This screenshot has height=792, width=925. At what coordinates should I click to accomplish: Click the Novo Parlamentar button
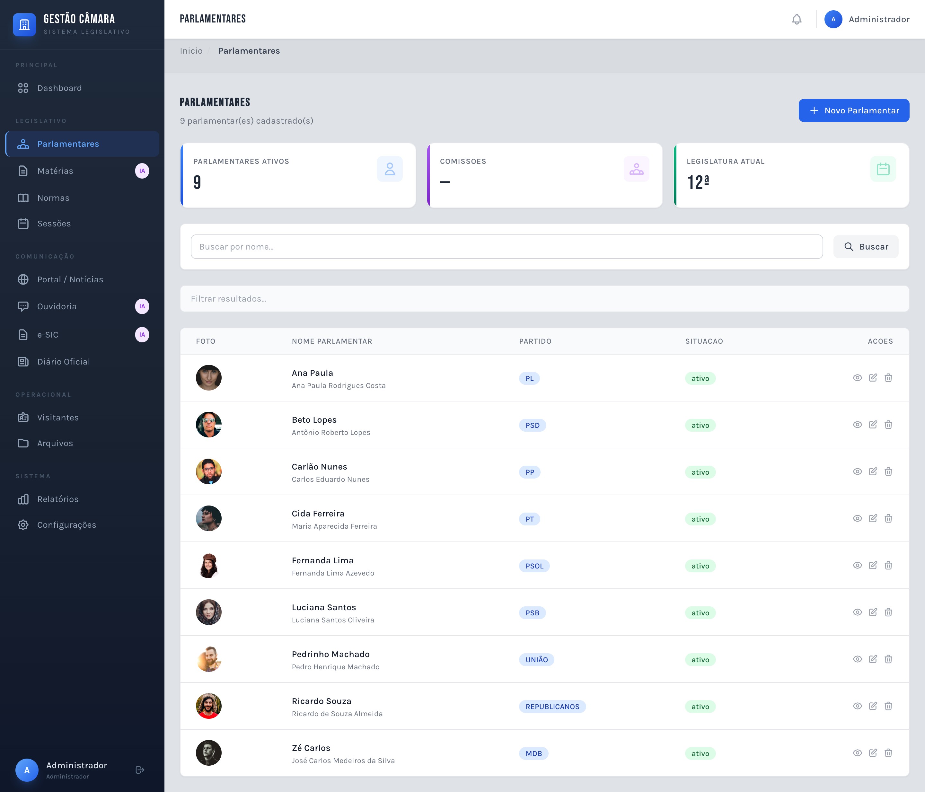[854, 110]
